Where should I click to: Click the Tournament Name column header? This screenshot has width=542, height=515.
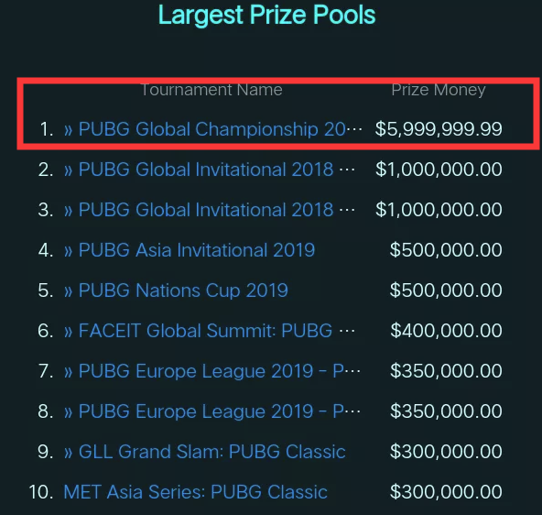coord(211,90)
